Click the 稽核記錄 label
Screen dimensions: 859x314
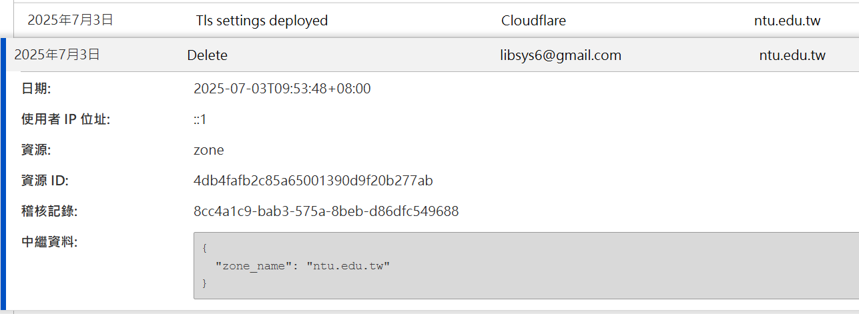49,211
